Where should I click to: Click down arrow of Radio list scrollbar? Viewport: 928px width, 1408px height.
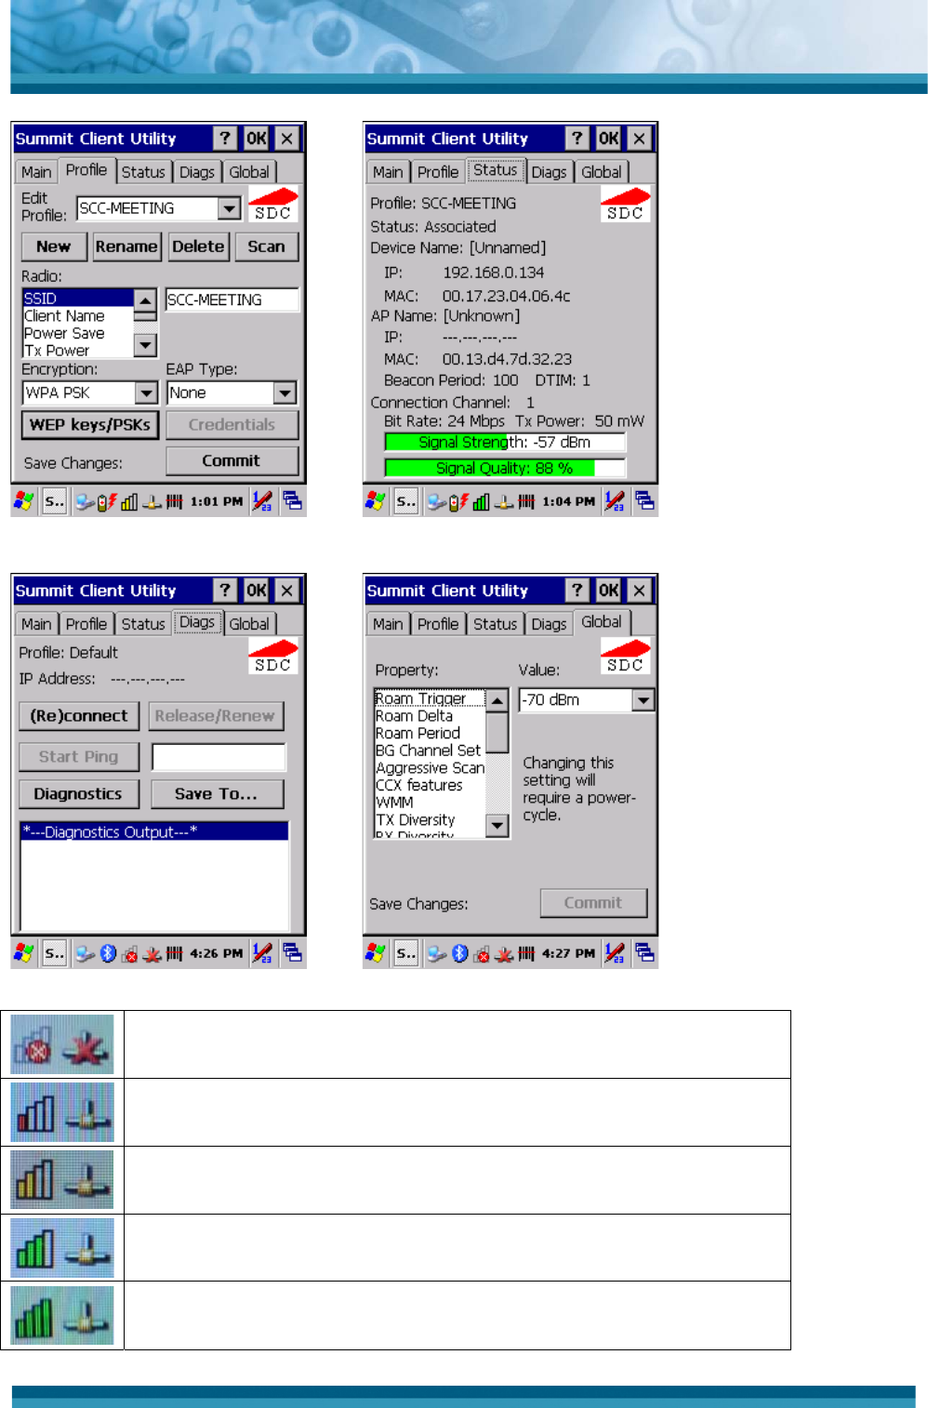pyautogui.click(x=145, y=345)
